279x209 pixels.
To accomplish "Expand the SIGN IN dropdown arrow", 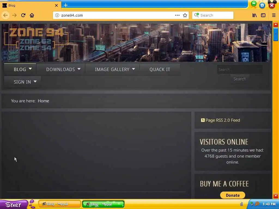I will (x=35, y=82).
